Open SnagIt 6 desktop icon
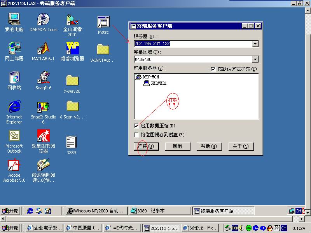 (43, 78)
